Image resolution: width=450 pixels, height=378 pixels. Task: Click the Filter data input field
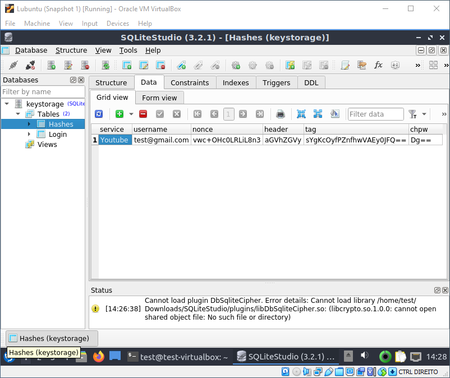[376, 114]
